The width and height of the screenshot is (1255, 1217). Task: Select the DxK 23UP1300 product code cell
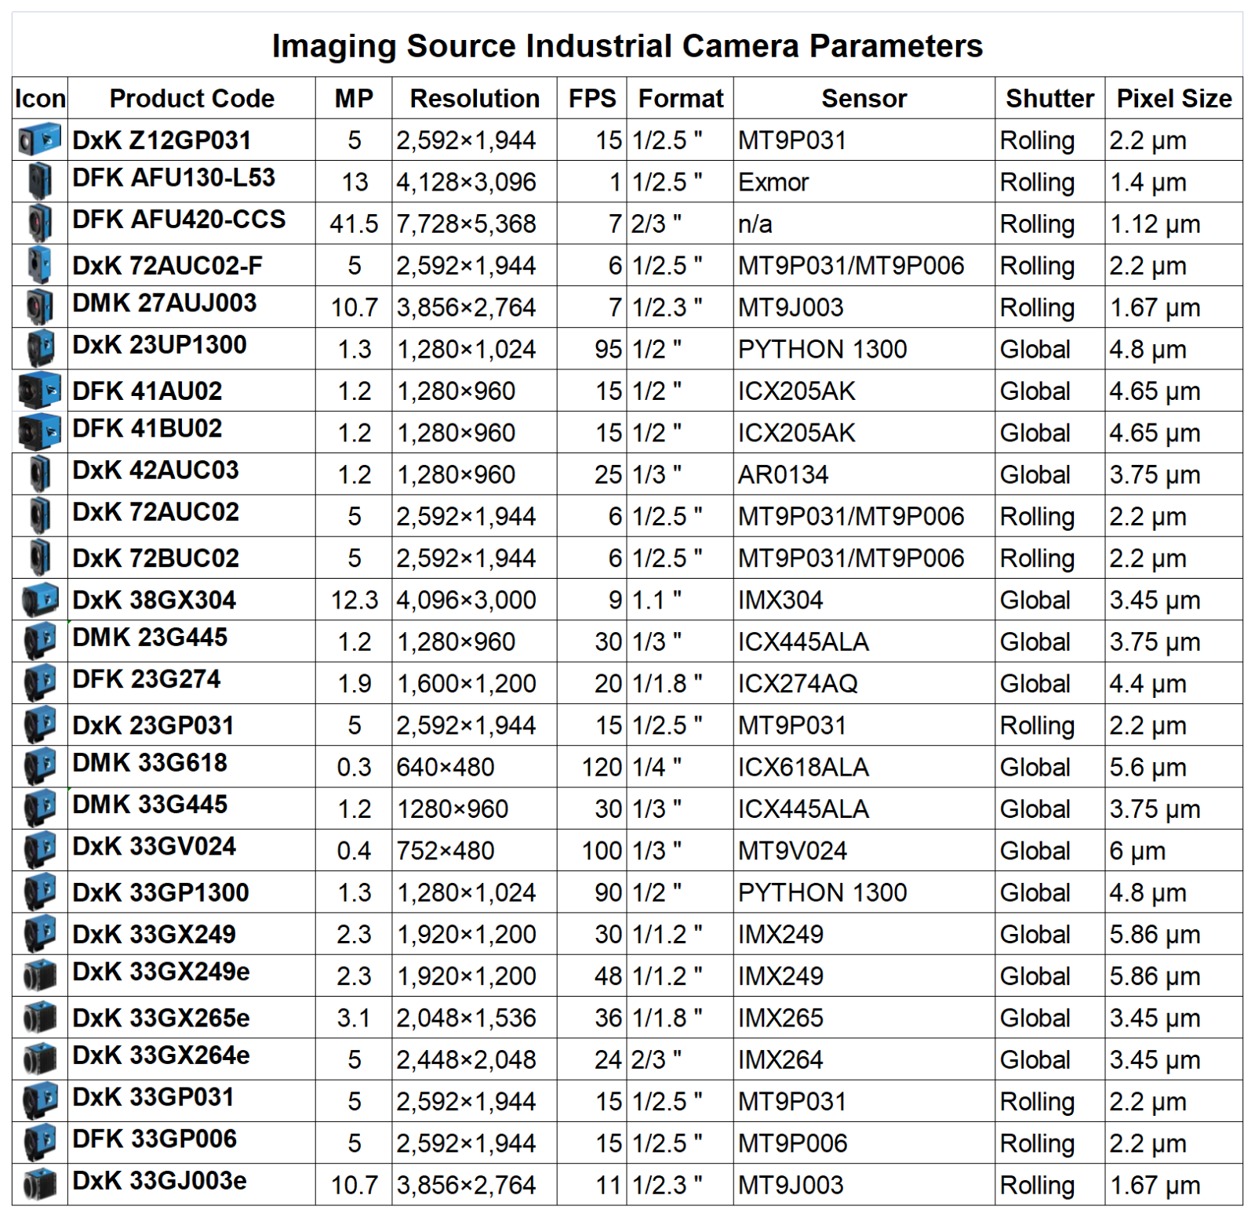[x=191, y=348]
